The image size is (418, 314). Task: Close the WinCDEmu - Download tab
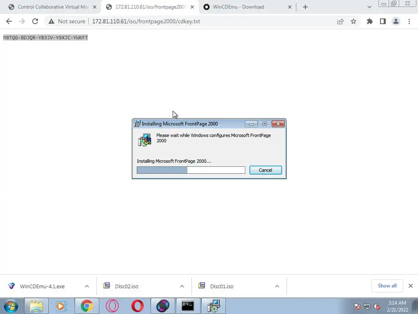click(290, 7)
